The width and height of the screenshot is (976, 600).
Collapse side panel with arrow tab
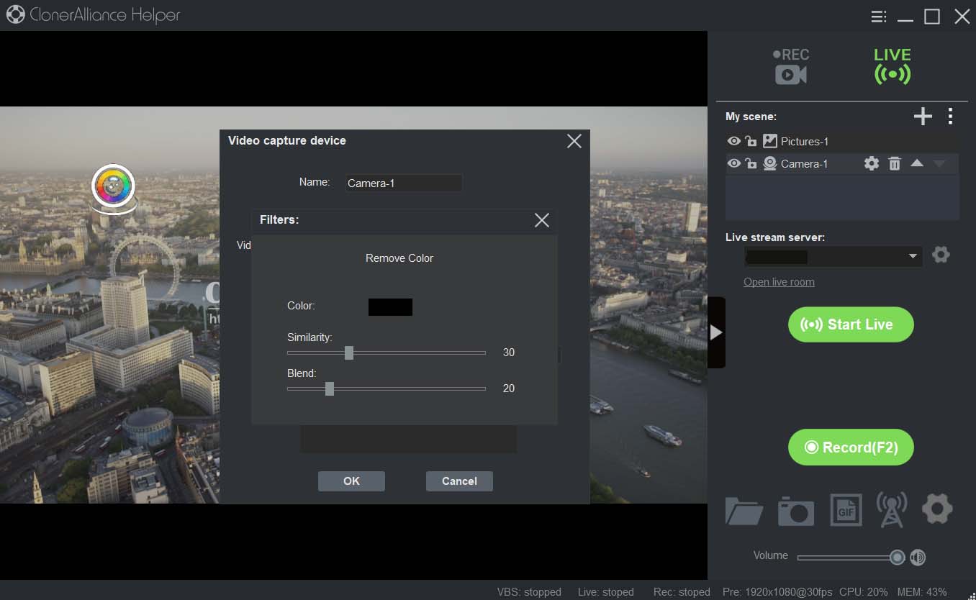716,332
